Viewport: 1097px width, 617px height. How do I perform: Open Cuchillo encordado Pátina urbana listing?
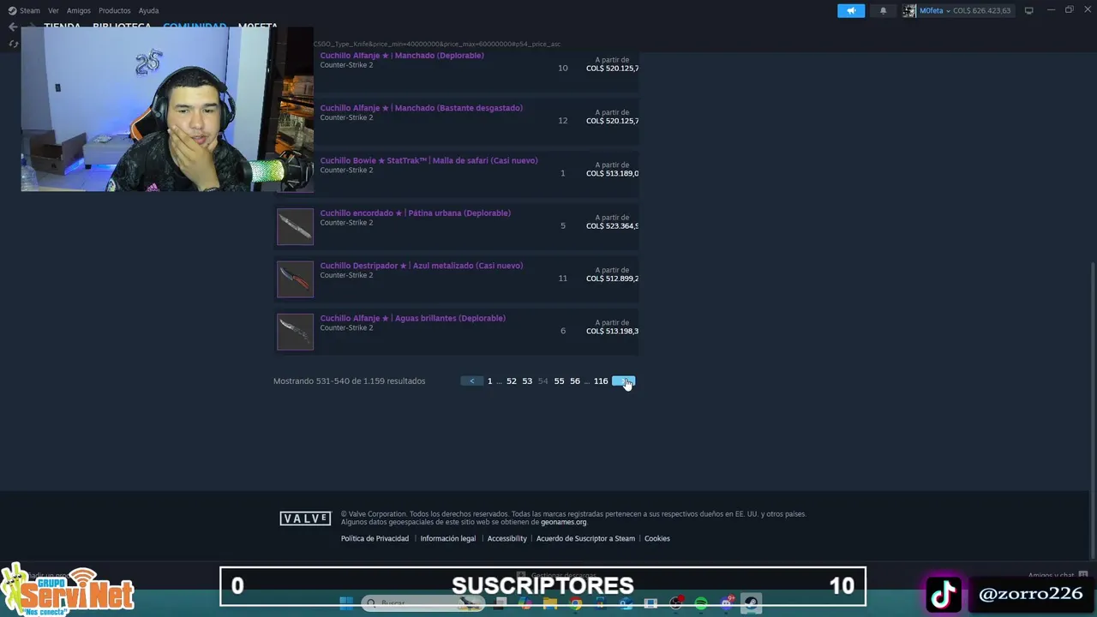[x=415, y=213]
